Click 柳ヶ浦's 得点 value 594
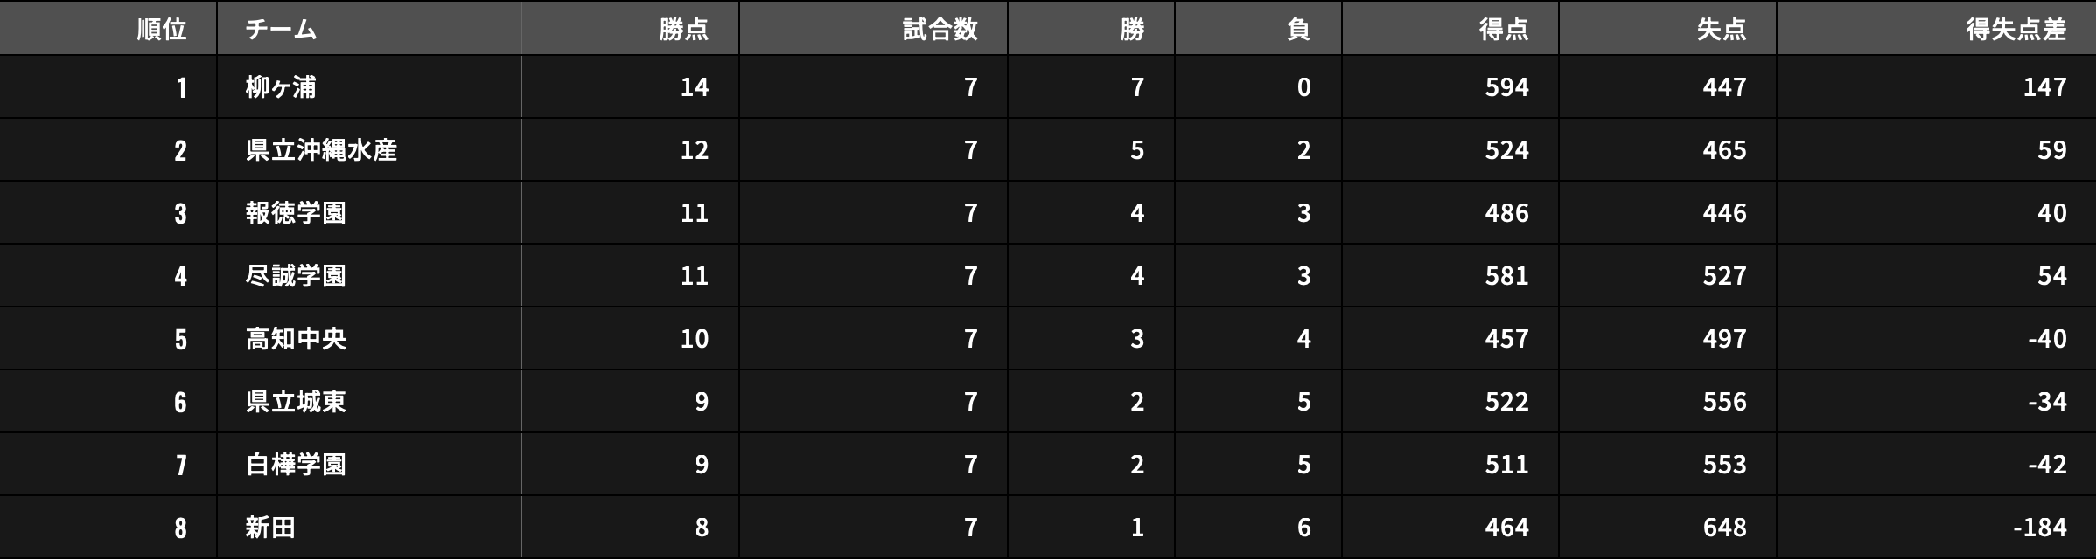2096x559 pixels. (x=1506, y=87)
